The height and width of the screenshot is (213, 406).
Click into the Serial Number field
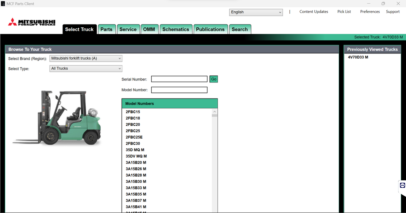click(x=179, y=79)
